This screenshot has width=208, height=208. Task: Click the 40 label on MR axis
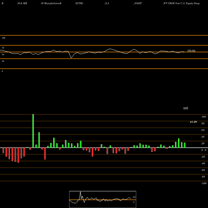203,137
